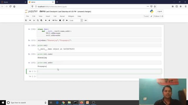The width and height of the screenshot is (188, 105).
Task: Click the Logout button
Action: [x=160, y=11]
